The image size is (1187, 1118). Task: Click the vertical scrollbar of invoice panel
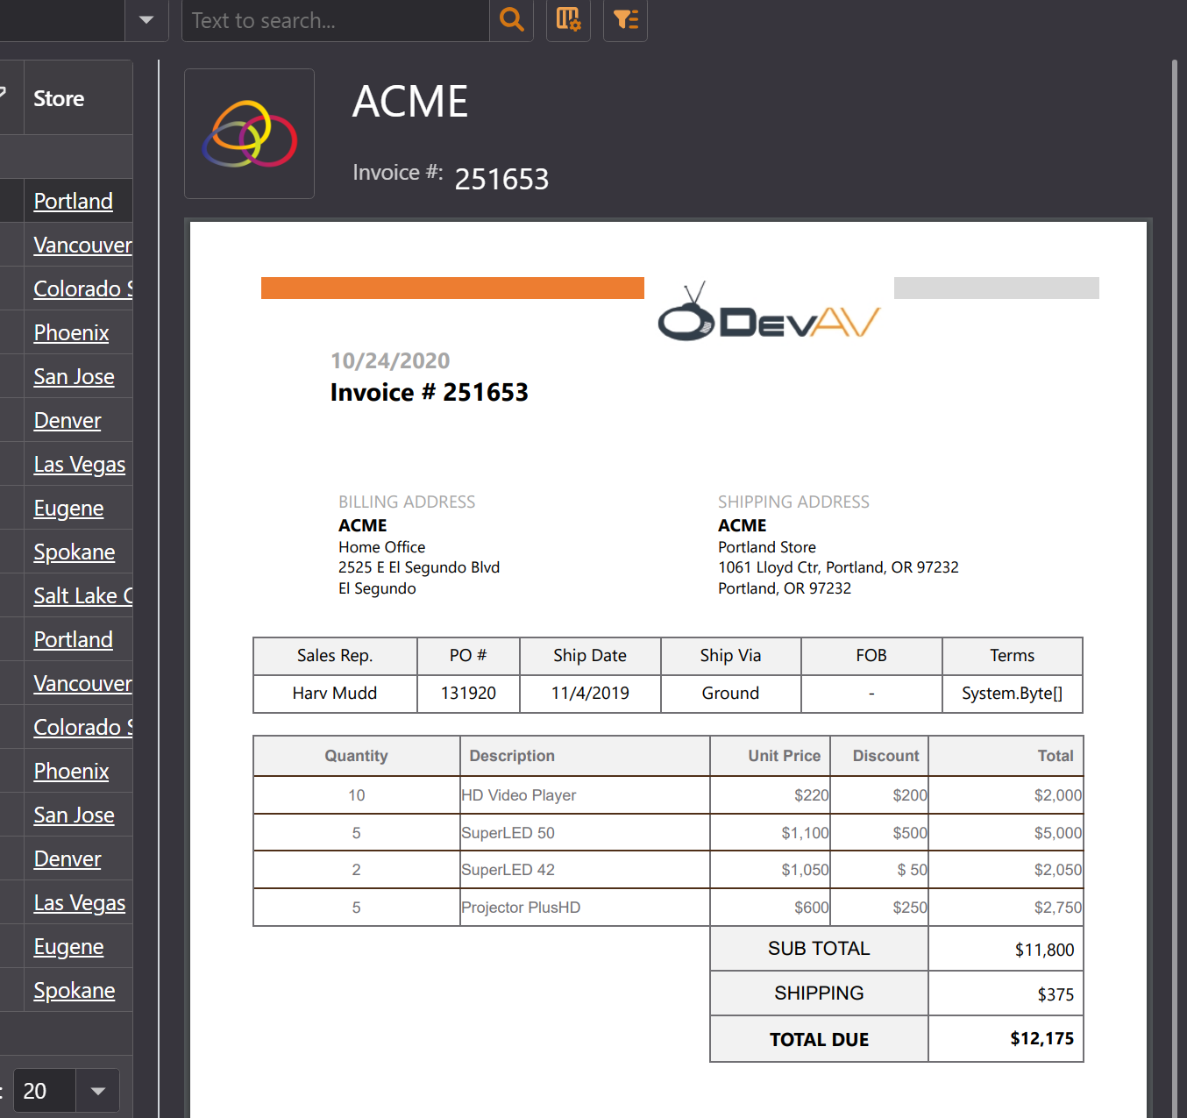[1175, 587]
